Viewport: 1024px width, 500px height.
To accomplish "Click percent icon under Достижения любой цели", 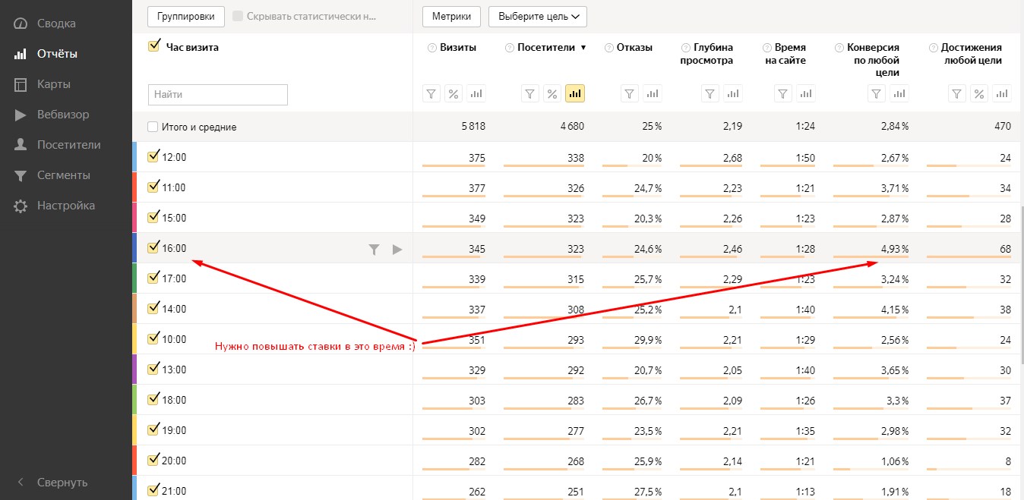I will pyautogui.click(x=980, y=94).
